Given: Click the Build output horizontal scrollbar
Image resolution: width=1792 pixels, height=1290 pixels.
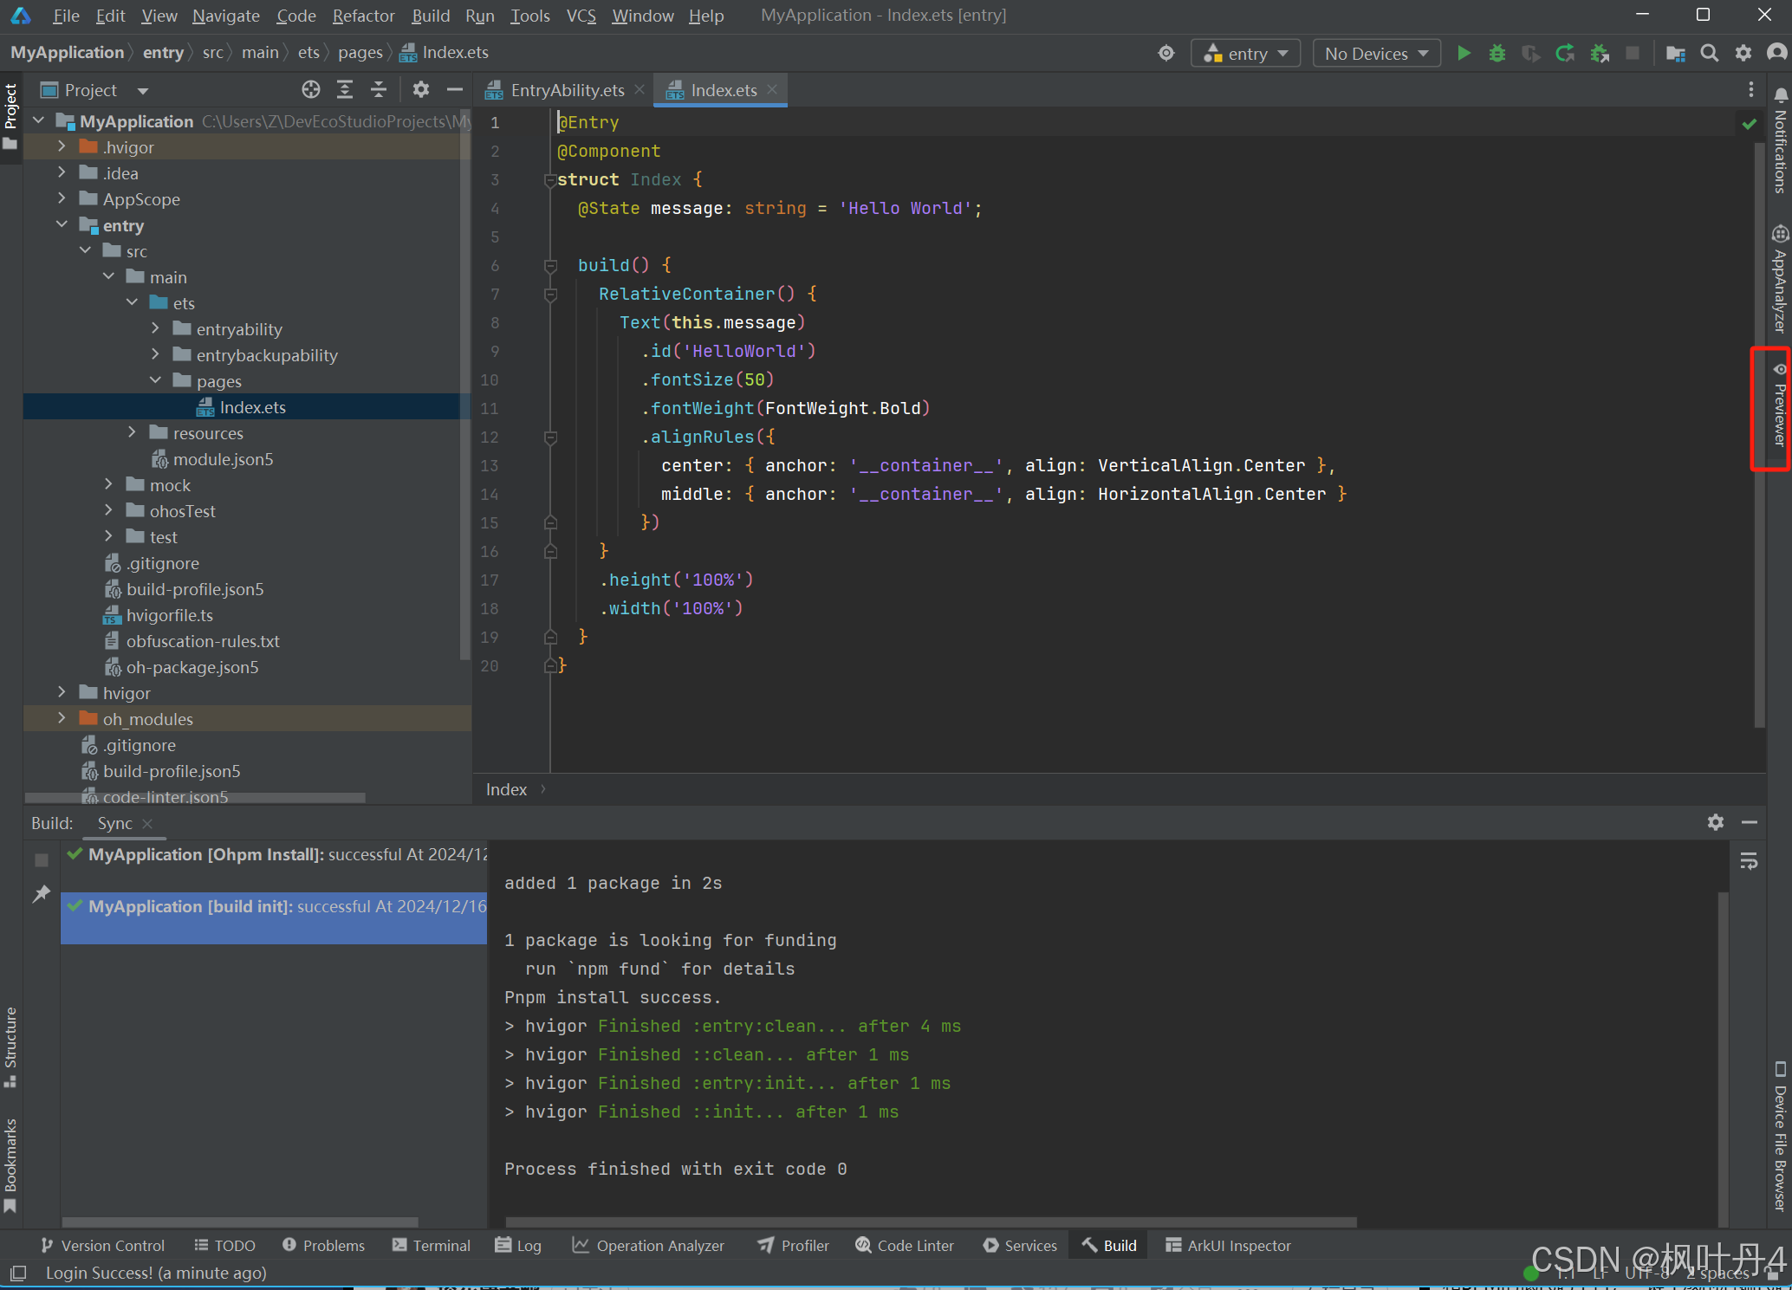Looking at the screenshot, I should coord(930,1222).
